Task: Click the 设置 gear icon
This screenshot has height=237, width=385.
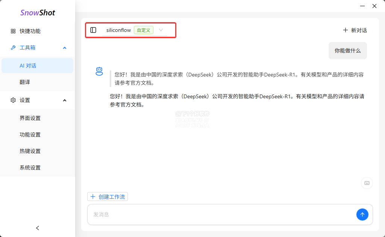Action: pos(13,100)
